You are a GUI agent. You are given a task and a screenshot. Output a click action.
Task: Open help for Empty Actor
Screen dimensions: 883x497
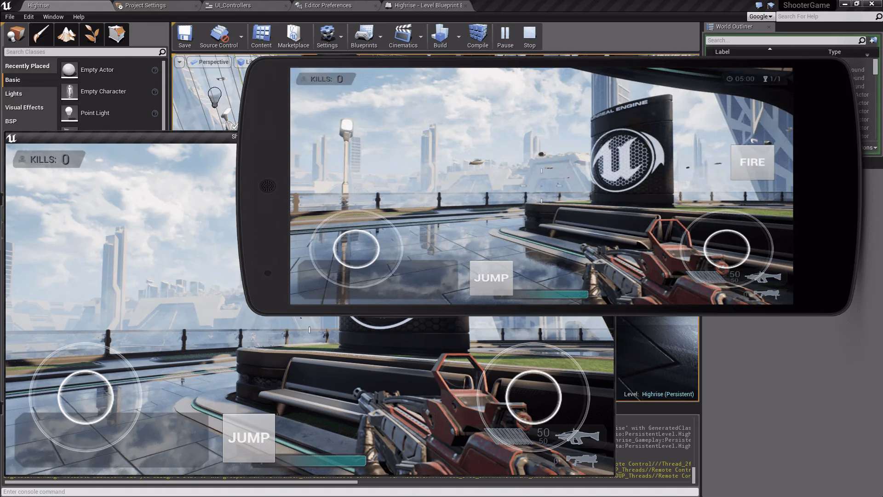pyautogui.click(x=155, y=70)
